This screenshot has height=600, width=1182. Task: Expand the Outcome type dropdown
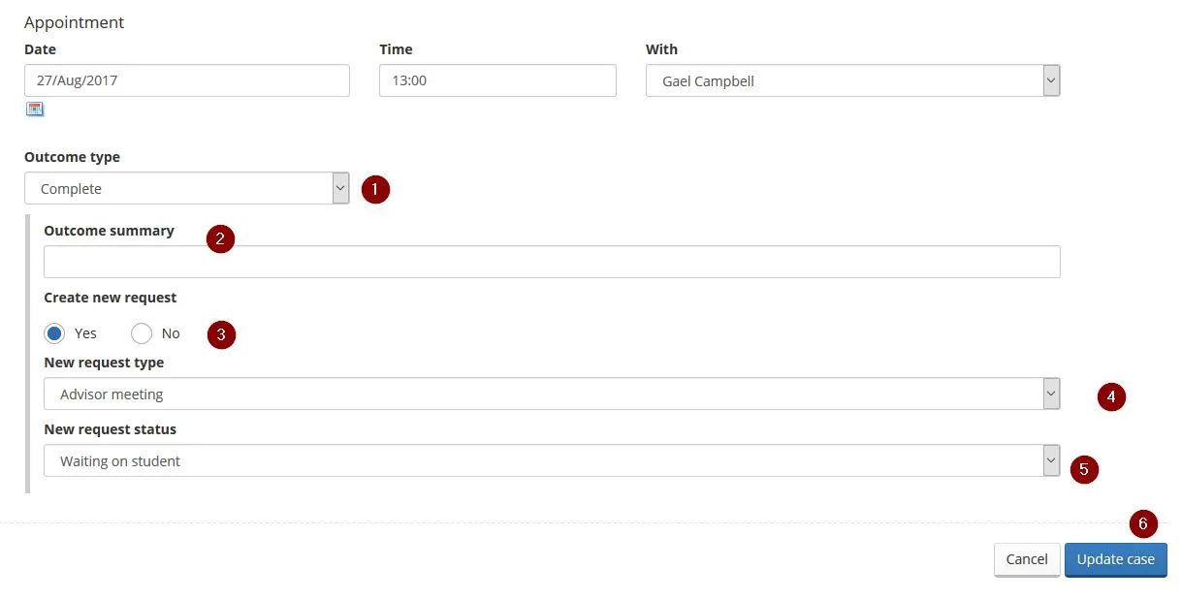coord(186,189)
